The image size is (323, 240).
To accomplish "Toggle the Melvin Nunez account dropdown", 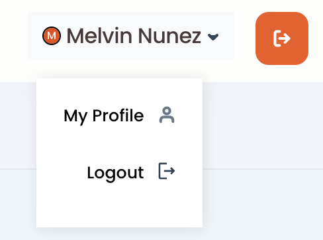I will (x=131, y=36).
